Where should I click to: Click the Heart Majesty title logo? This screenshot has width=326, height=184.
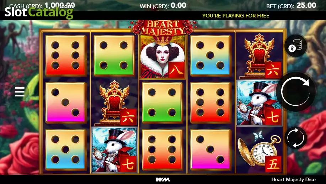(162, 27)
